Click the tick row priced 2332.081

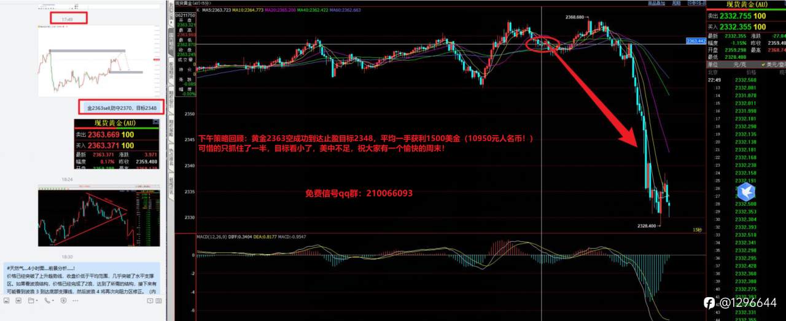pos(745,87)
